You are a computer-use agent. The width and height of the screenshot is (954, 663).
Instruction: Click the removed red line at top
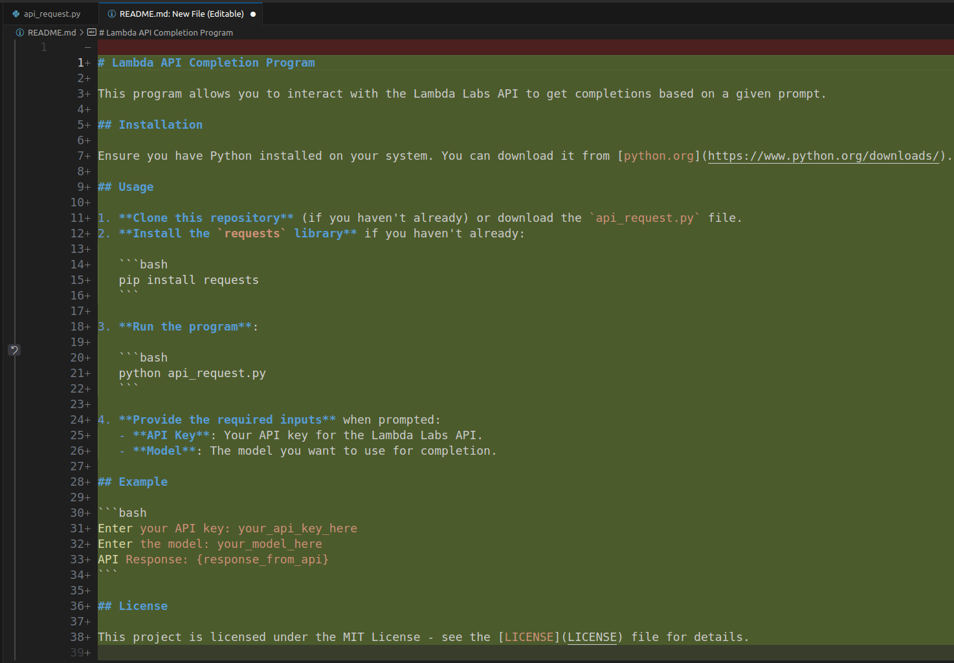click(518, 47)
